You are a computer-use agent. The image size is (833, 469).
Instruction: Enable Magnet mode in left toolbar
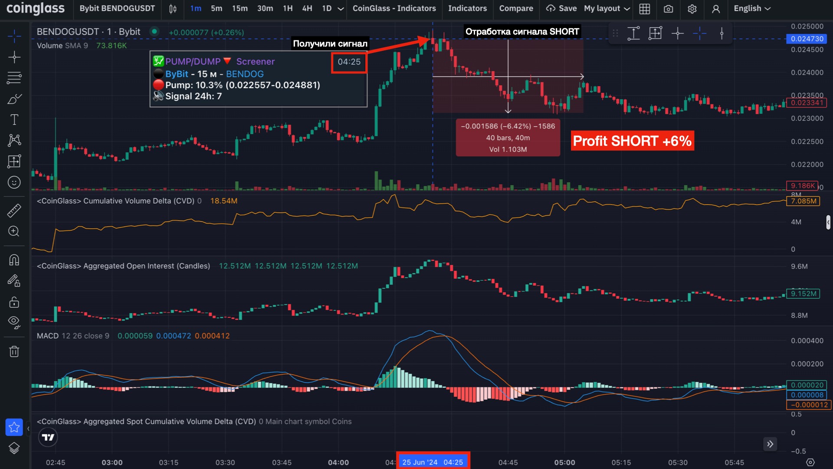pyautogui.click(x=14, y=260)
